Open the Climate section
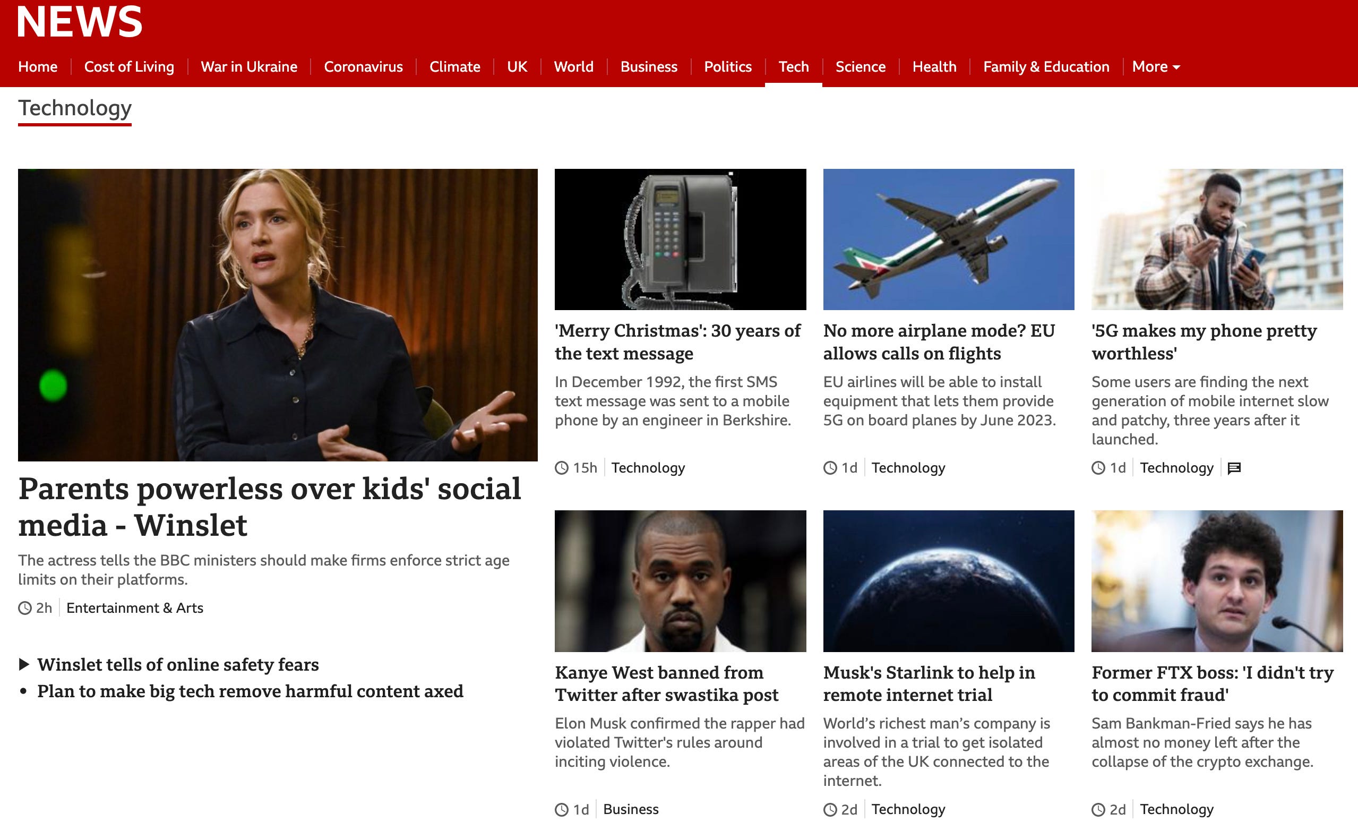Viewport: 1358px width, 839px height. pos(455,67)
